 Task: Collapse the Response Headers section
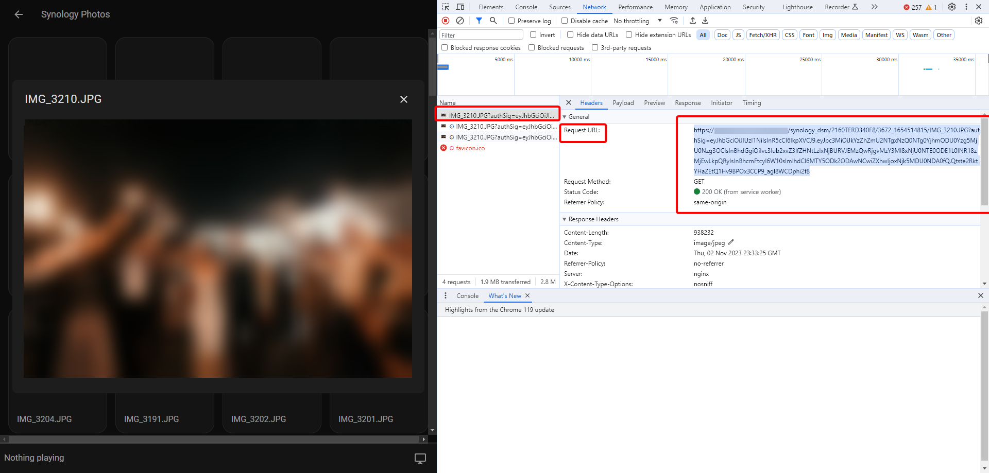(x=564, y=219)
